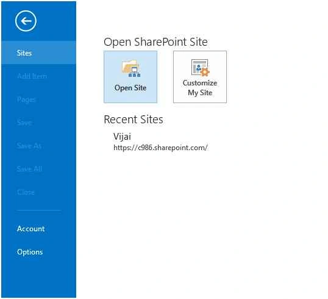Click the c986.sharepoint.com URL

(x=160, y=148)
